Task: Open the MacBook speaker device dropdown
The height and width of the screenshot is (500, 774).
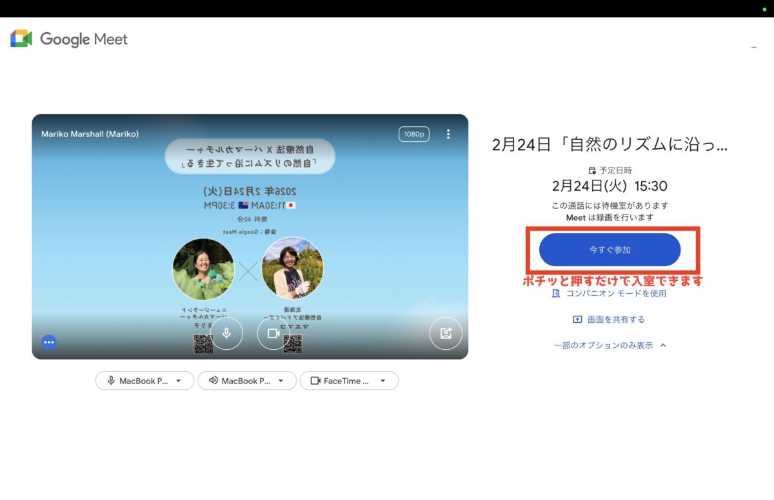Action: pos(246,381)
